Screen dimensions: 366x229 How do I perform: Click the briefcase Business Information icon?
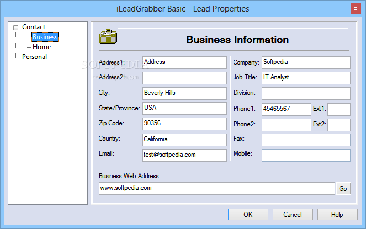(x=108, y=36)
